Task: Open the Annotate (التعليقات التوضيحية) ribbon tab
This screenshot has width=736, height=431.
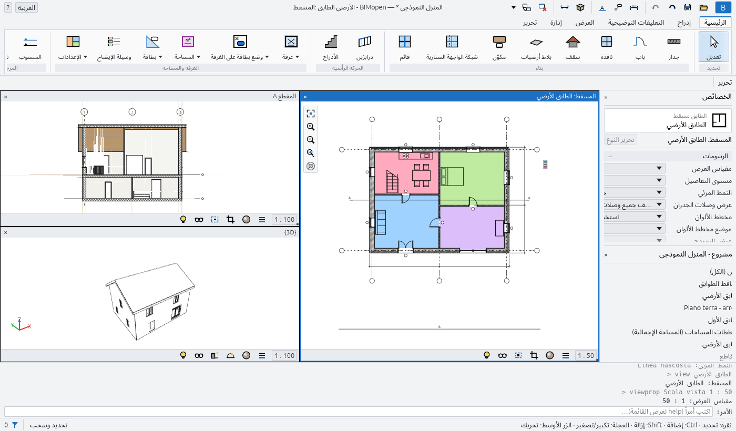Action: (636, 23)
